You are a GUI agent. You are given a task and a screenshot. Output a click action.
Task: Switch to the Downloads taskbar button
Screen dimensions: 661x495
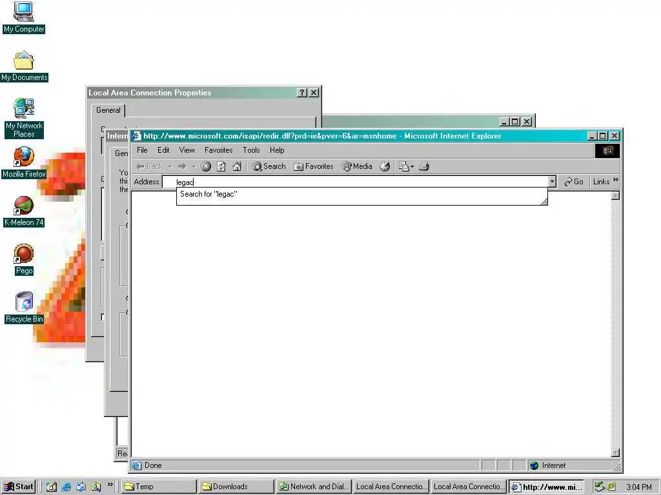(x=236, y=487)
